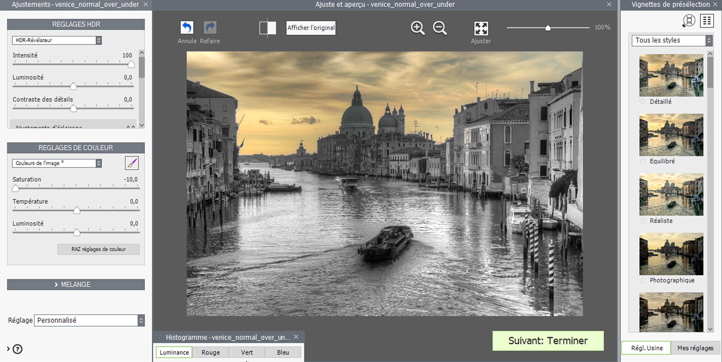The width and height of the screenshot is (722, 362).
Task: Open the help question mark icon
Action: coord(18,349)
